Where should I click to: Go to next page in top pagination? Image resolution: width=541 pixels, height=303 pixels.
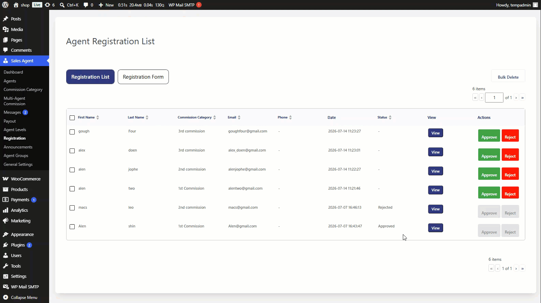click(x=516, y=98)
